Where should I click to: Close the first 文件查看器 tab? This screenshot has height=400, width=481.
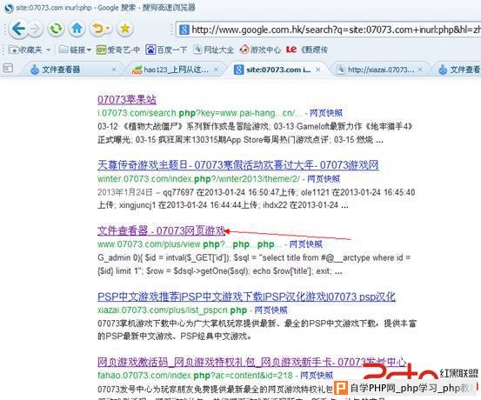tap(114, 70)
